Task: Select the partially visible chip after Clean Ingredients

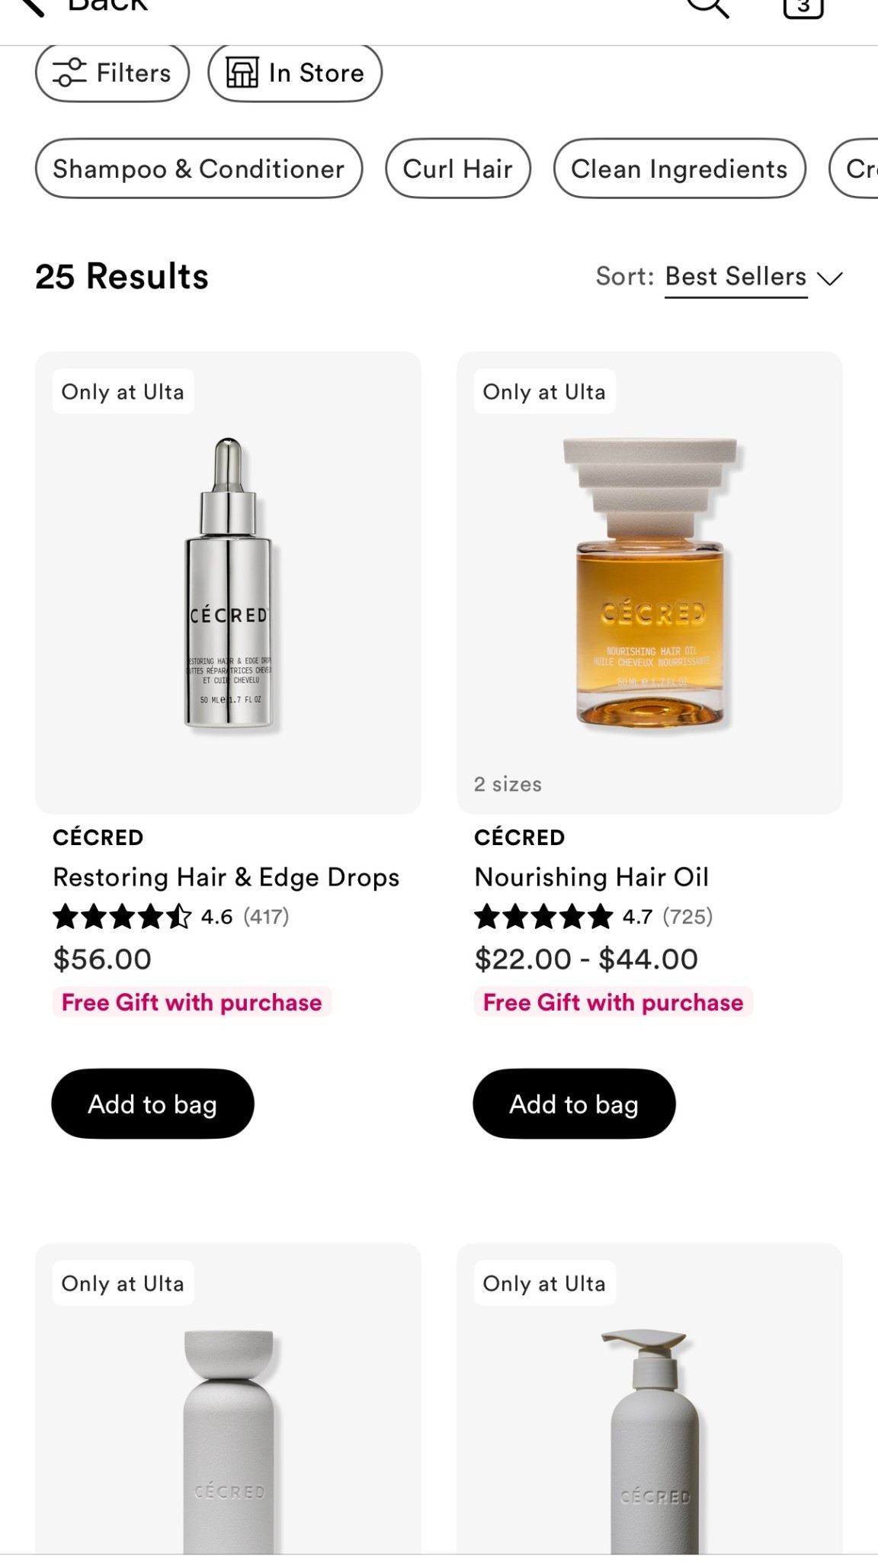Action: tap(854, 169)
